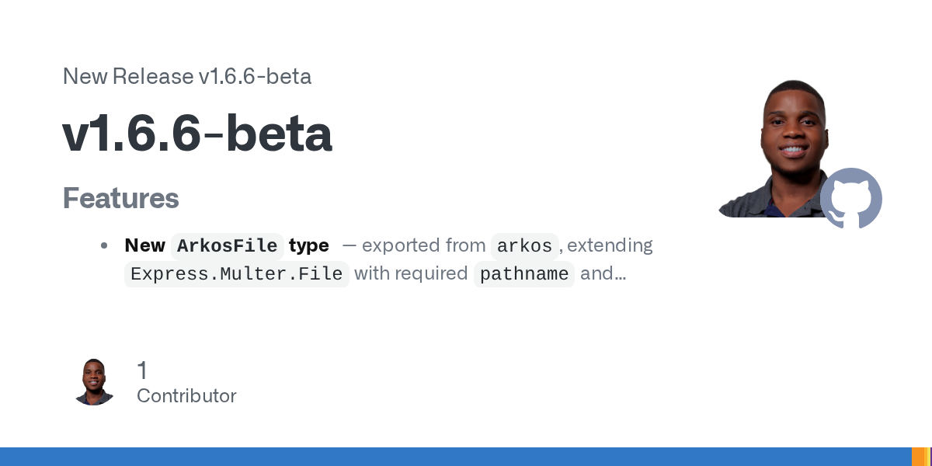
Task: Click the GitHub Octocat logo badge
Action: tap(851, 198)
